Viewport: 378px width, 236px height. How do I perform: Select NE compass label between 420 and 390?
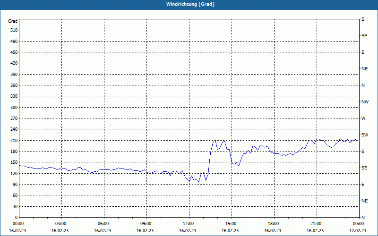[364, 69]
